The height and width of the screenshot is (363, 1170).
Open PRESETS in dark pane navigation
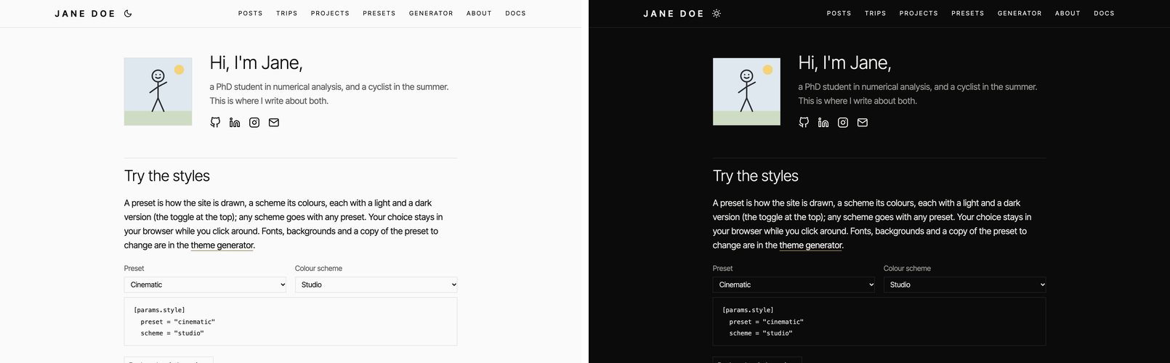click(x=968, y=13)
